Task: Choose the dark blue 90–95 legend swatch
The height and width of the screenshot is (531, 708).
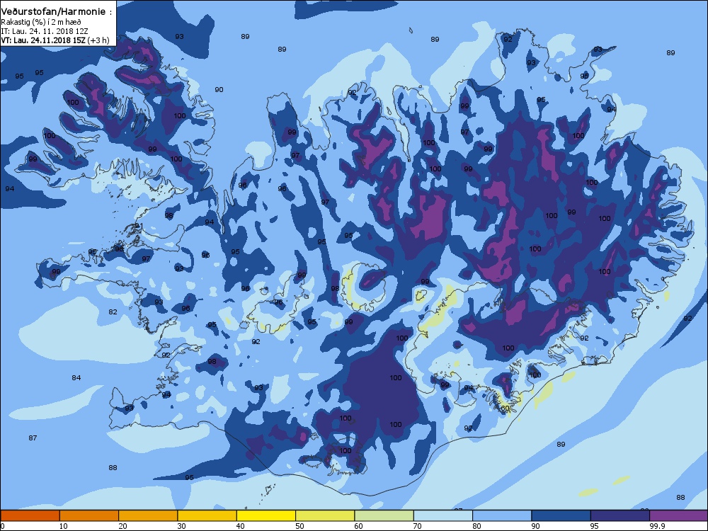Action: point(561,515)
